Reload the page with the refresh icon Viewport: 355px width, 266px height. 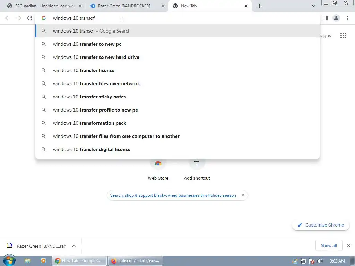coord(30,18)
